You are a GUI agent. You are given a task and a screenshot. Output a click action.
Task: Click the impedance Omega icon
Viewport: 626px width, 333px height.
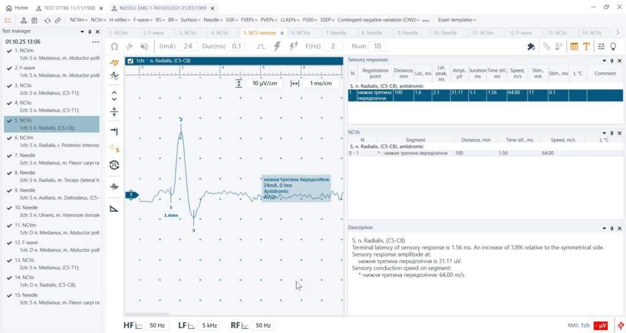114,47
